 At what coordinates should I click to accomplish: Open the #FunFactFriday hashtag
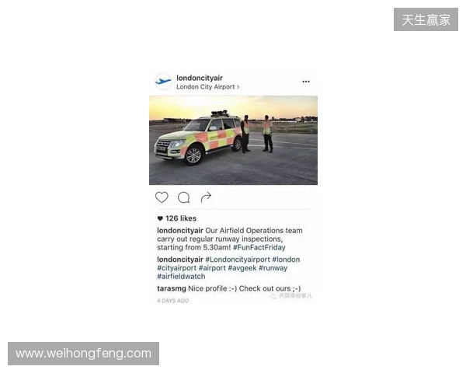point(259,247)
